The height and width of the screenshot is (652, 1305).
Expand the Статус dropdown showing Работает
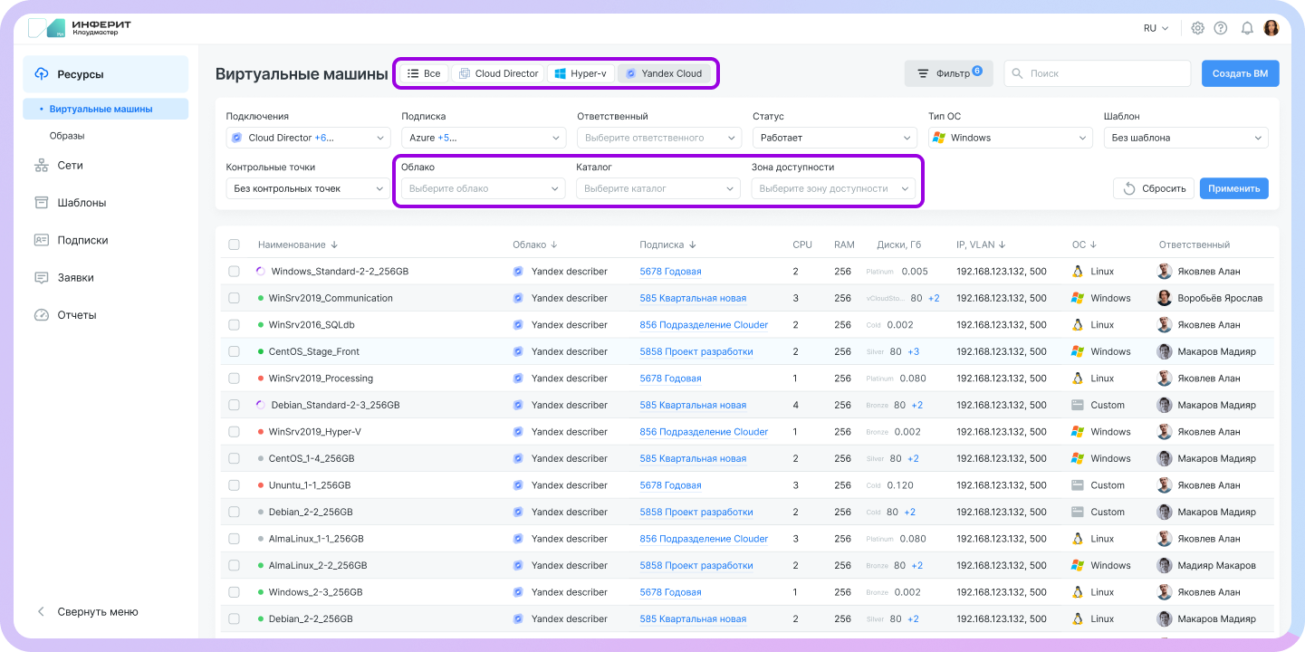pos(834,138)
